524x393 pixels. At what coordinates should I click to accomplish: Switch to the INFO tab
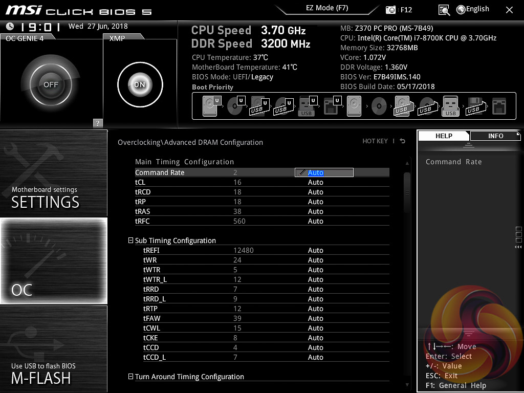pyautogui.click(x=495, y=136)
